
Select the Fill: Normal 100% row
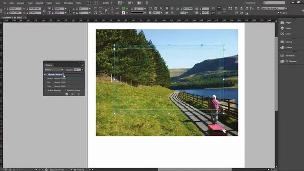pos(64,82)
